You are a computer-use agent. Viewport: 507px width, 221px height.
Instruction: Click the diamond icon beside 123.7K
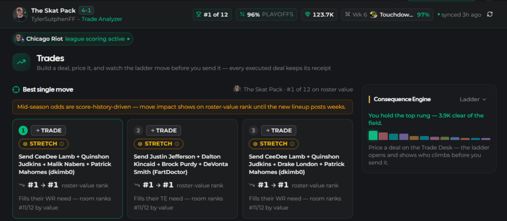click(307, 14)
